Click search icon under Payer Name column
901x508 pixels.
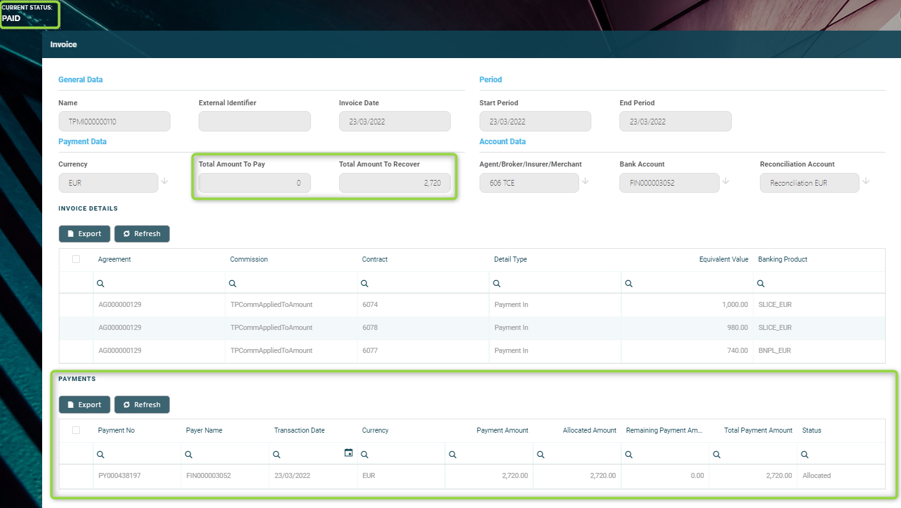[x=188, y=454]
